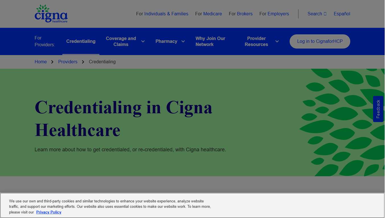Click Log in to CignaforHCP
Viewport: 389px width, 218px height.
click(320, 41)
